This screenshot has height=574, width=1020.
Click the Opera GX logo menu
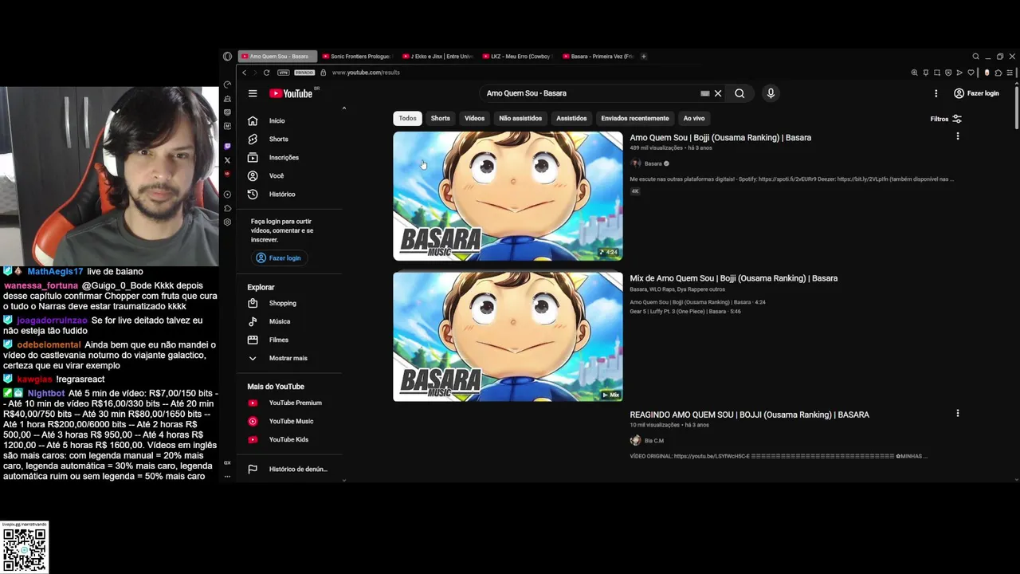tap(227, 57)
